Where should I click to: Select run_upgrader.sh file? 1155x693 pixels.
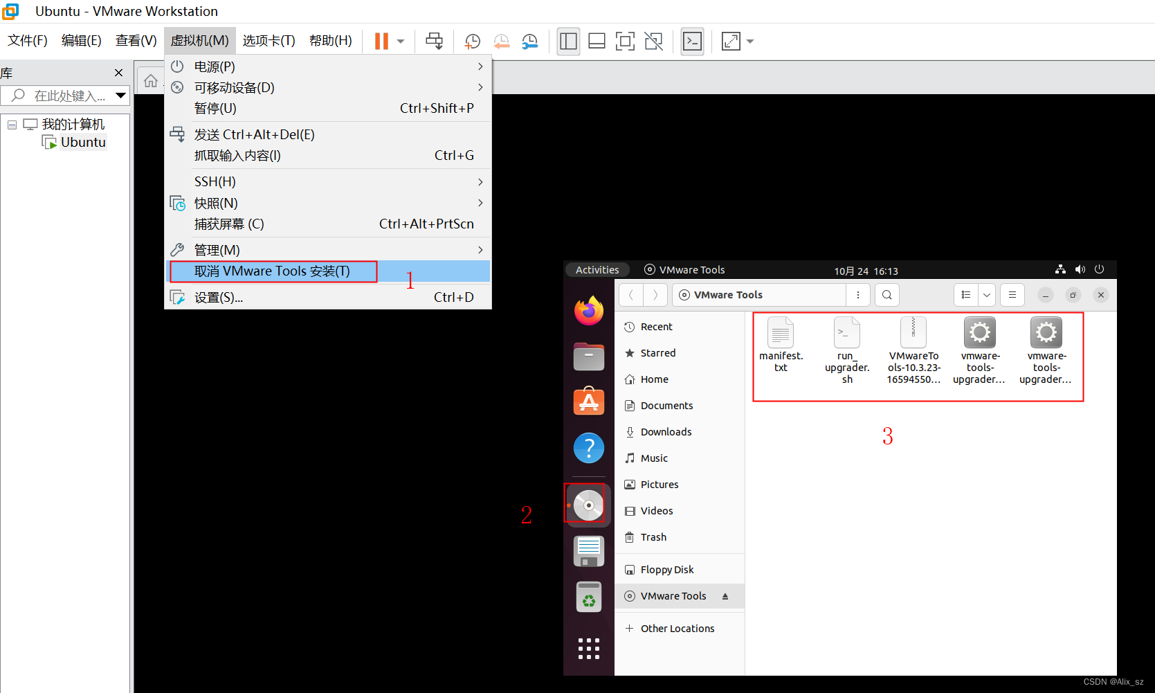847,350
